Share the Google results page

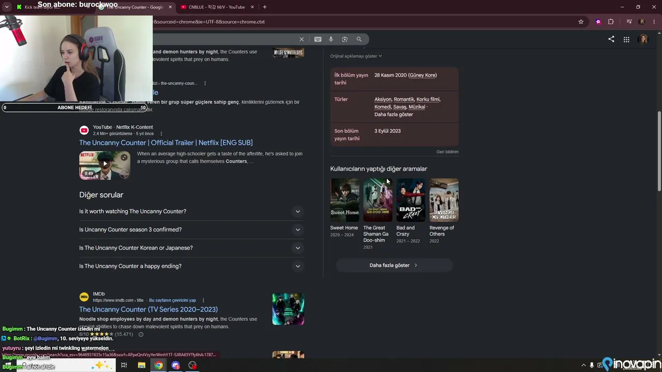coord(611,39)
